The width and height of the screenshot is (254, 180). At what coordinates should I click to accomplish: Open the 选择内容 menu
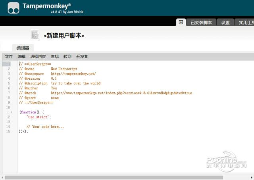click(x=38, y=56)
